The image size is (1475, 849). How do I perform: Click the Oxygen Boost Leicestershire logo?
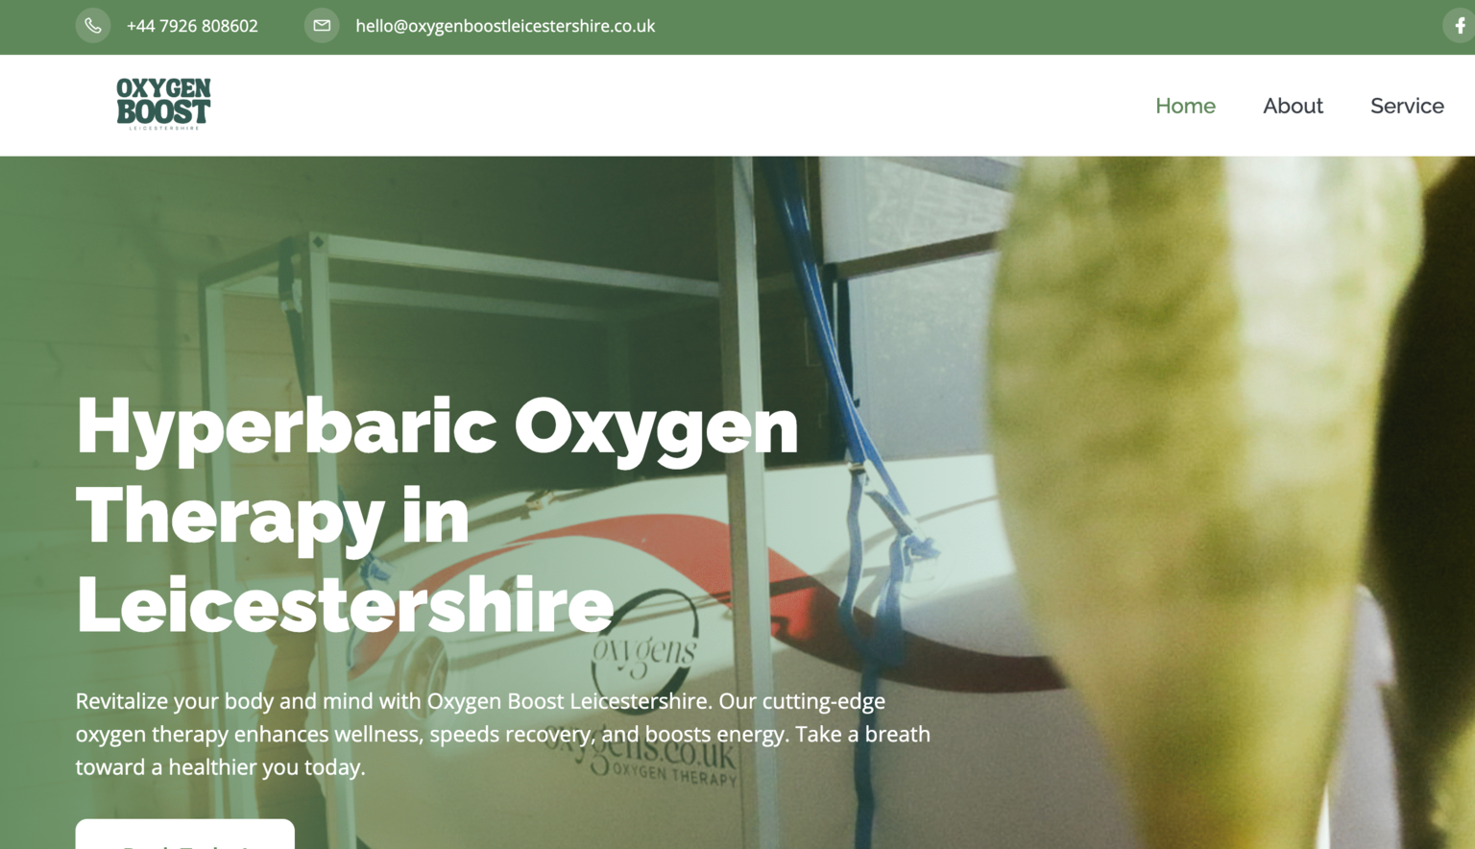tap(163, 104)
